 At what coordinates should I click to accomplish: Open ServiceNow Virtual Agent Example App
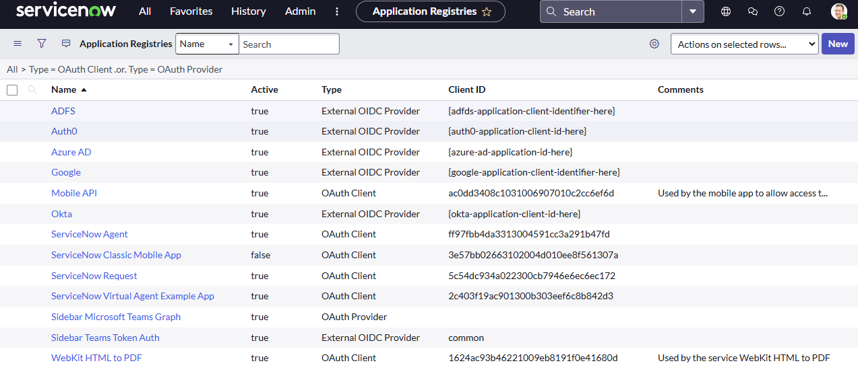coord(133,296)
